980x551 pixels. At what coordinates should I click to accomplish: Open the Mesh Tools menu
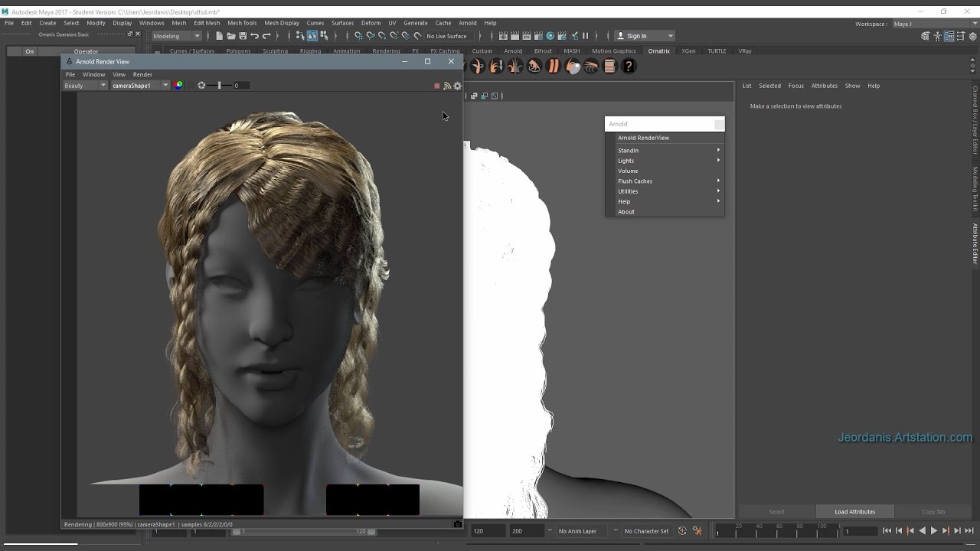coord(242,23)
